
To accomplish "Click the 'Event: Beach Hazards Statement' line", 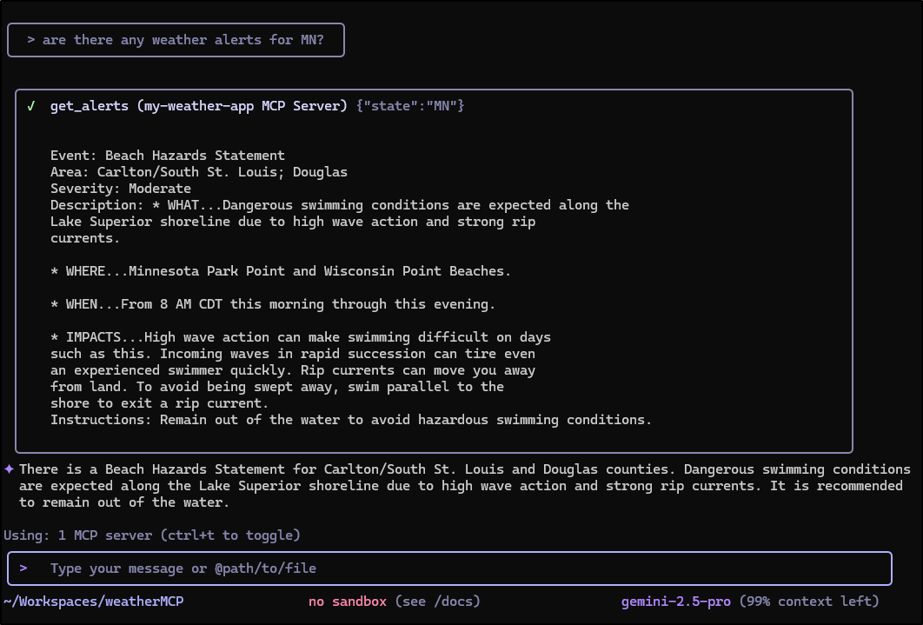I will 168,156.
